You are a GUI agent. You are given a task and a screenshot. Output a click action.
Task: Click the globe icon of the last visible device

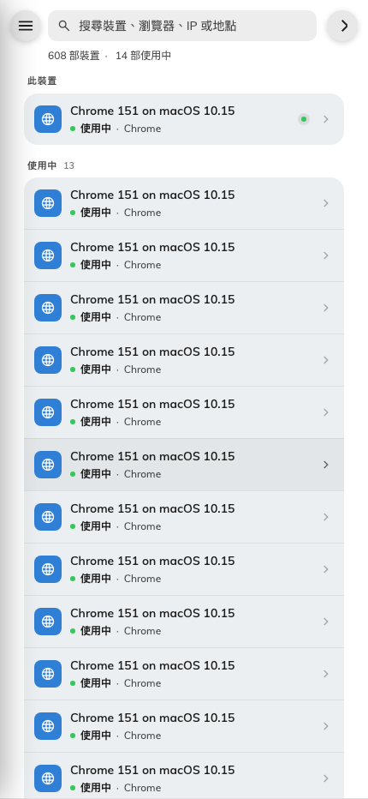(48, 778)
